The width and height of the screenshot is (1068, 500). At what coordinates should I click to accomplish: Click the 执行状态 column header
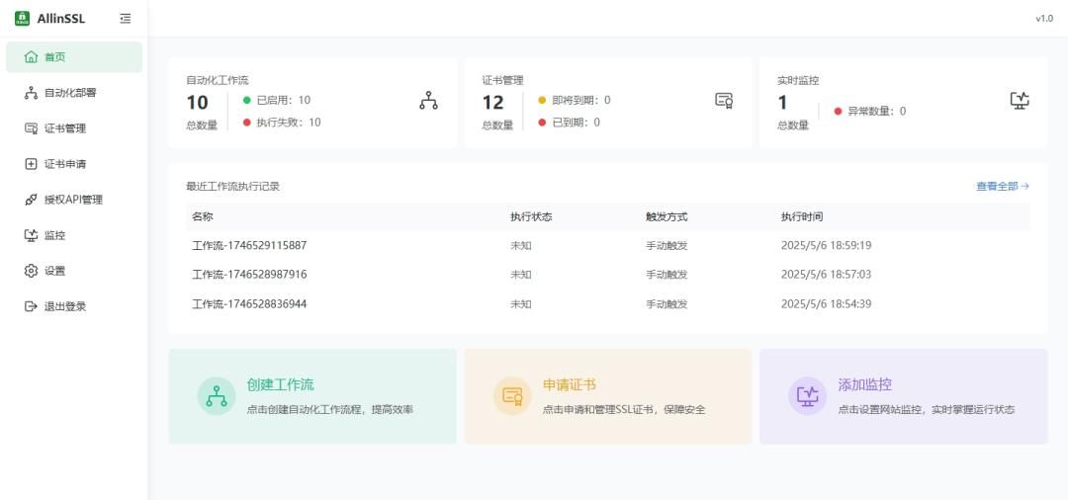click(x=531, y=217)
